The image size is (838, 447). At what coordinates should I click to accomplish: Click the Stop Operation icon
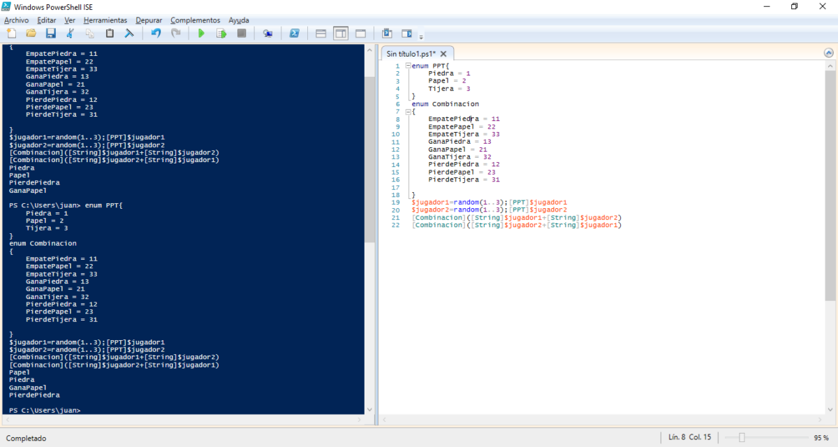click(240, 33)
